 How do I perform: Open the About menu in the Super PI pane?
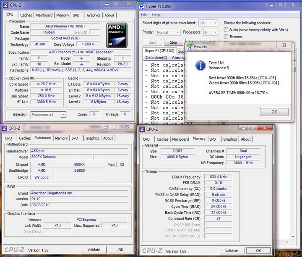point(178,58)
